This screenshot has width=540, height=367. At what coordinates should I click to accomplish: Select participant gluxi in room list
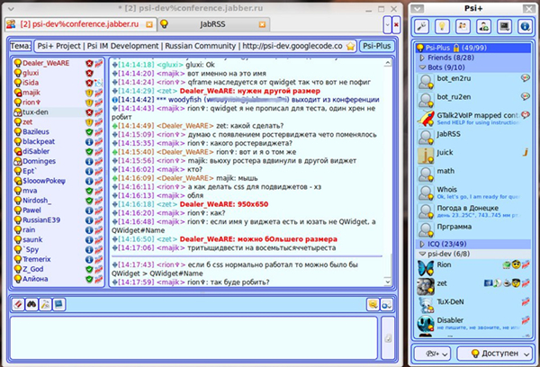[58, 73]
